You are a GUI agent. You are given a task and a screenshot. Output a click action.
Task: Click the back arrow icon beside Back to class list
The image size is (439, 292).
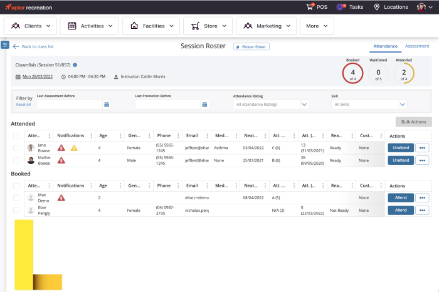16,46
